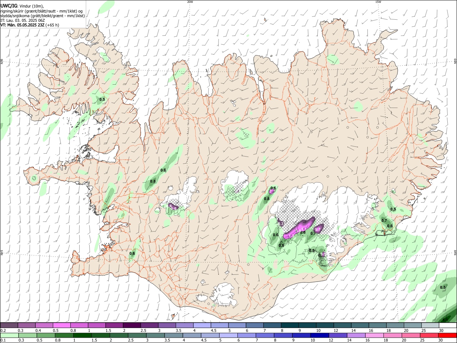
Task: Click the 0.6 rain value on Reykjanes peninsula
Action: 132,253
